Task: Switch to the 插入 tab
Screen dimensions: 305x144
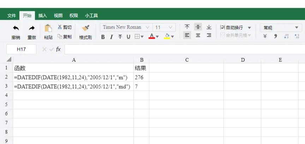Action: [43, 16]
